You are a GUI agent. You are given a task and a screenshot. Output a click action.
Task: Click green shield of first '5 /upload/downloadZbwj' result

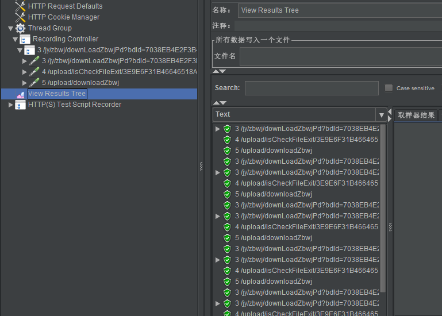point(227,151)
